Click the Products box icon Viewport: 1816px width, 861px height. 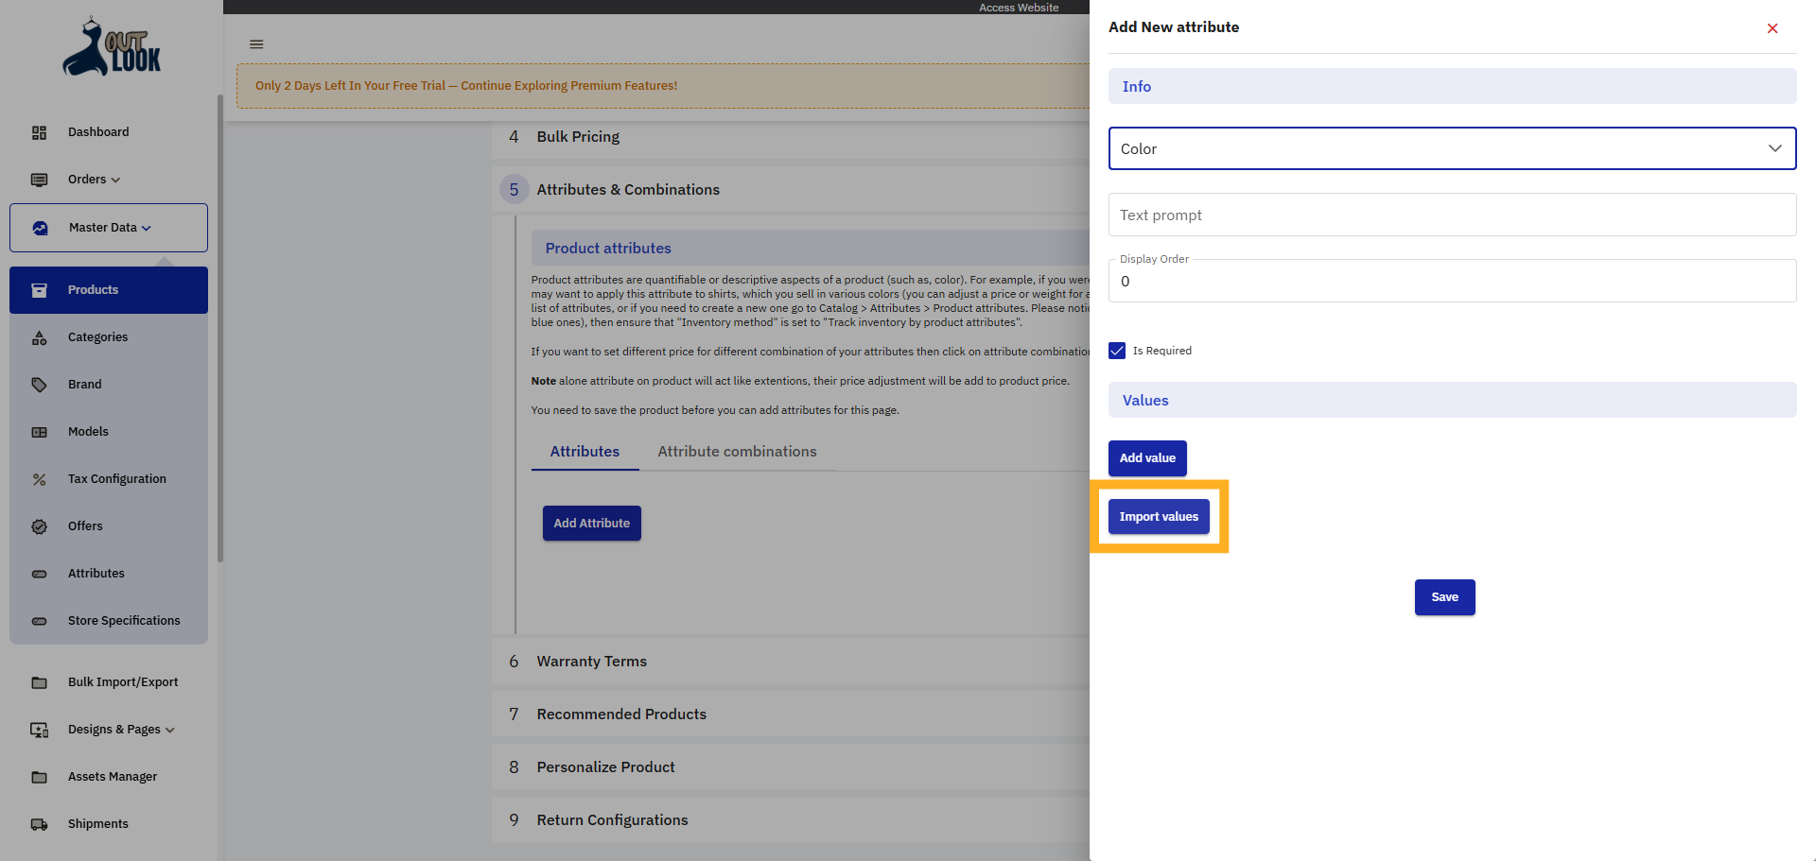click(x=39, y=290)
